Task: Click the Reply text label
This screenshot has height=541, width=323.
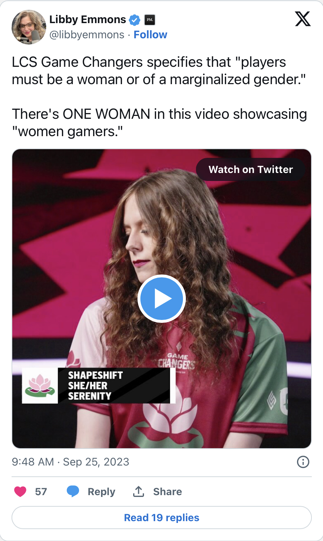Action: 101,492
